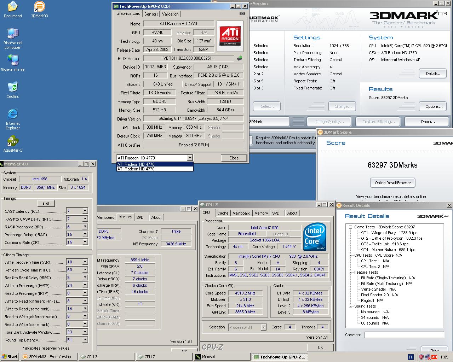Click the Online ResultBrowser button

click(x=393, y=183)
